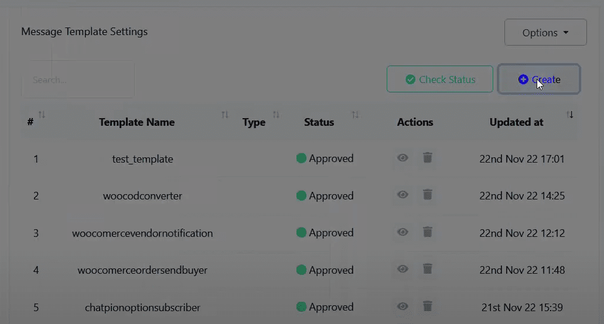This screenshot has height=324, width=604.
Task: Sort table by Updated at arrows
Action: [x=569, y=114]
